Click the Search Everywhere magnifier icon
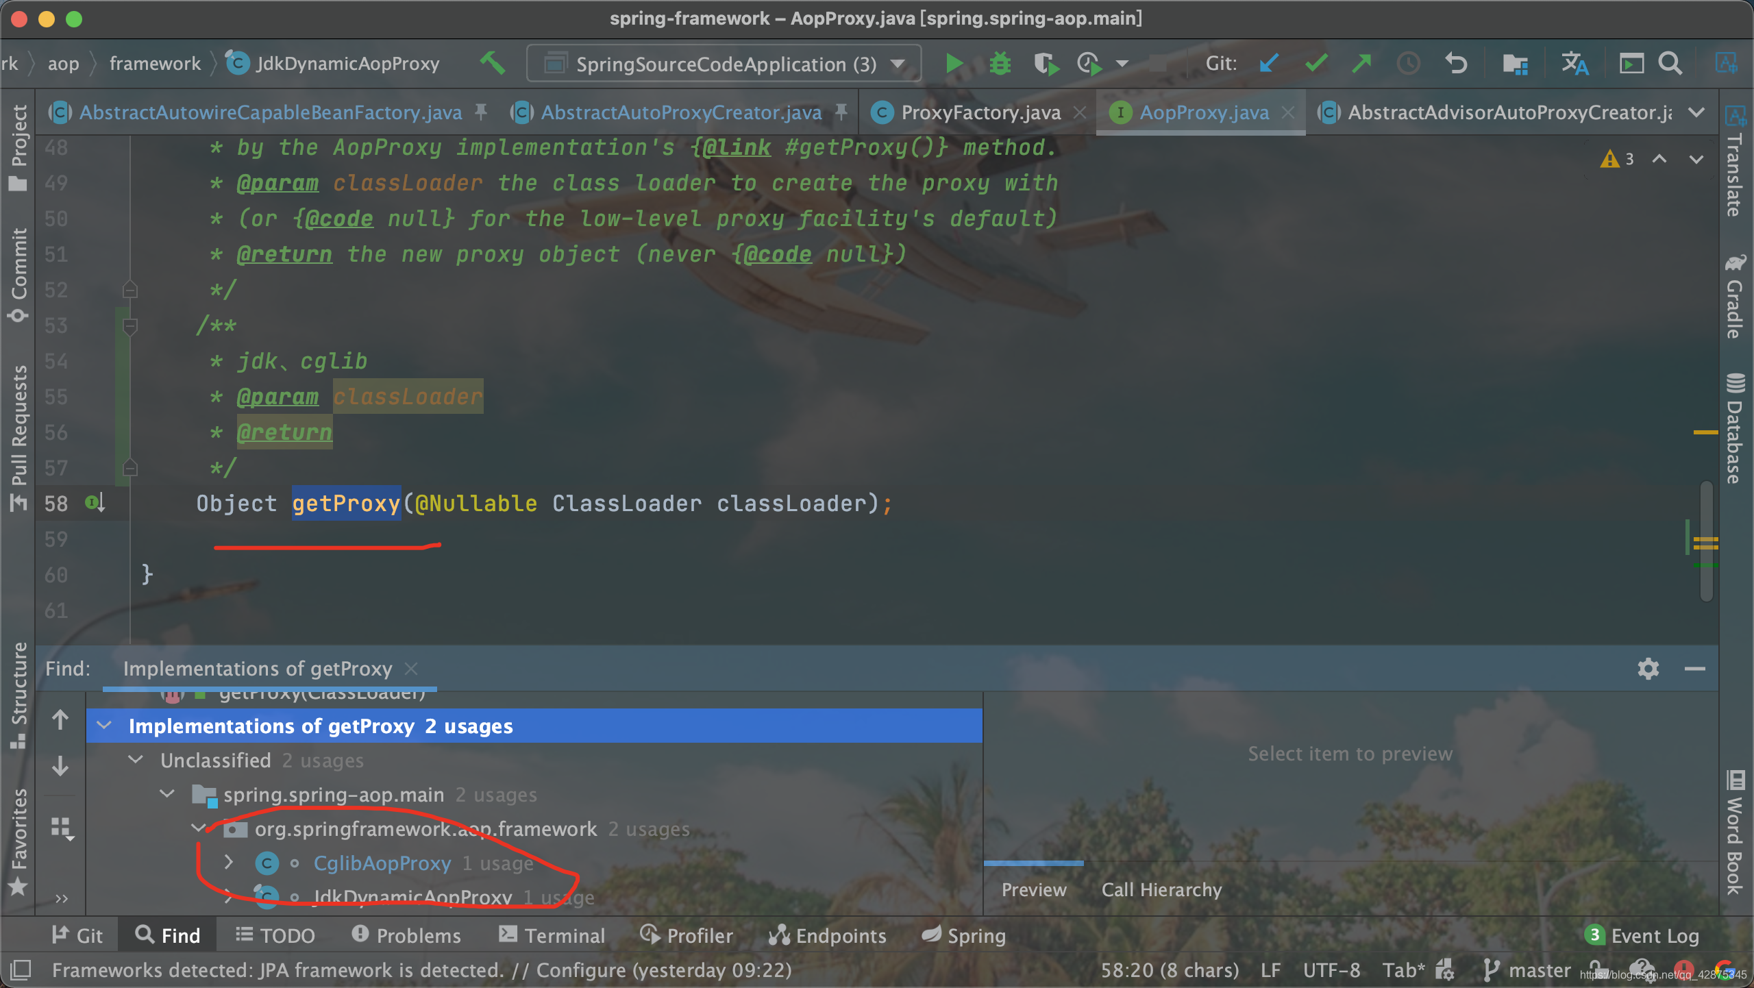 click(1670, 64)
